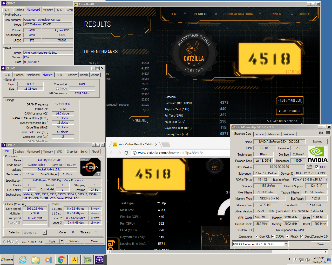The width and height of the screenshot is (332, 265).
Task: Select the 'AX370-Gaming K5-CF' model field
Action: click(48, 24)
